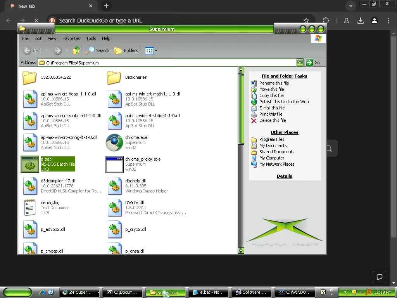397x298 pixels.
Task: Click Move this file task
Action: click(x=271, y=89)
